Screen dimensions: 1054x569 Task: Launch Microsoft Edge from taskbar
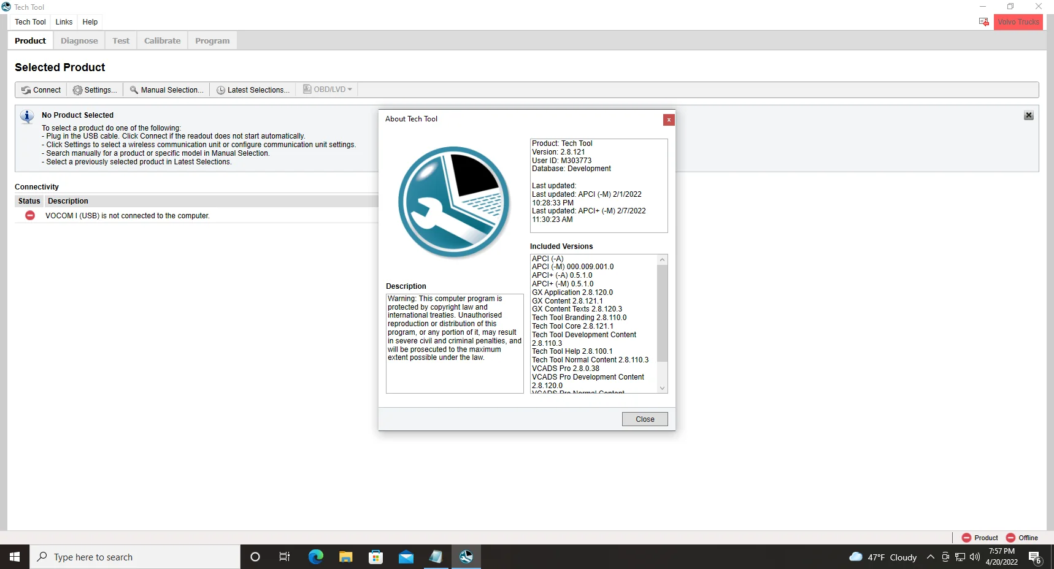click(x=315, y=557)
